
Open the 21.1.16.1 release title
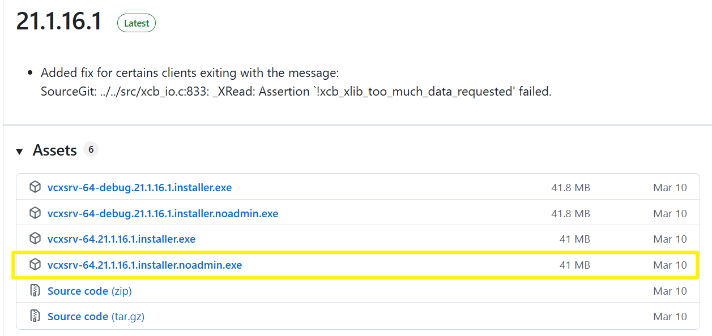(59, 21)
